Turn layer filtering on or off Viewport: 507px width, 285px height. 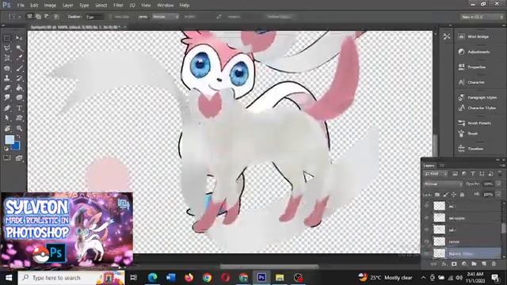coord(500,174)
